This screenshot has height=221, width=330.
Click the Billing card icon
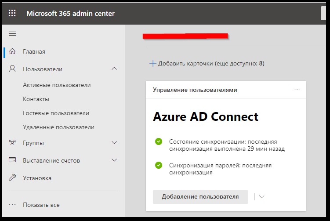[13, 160]
